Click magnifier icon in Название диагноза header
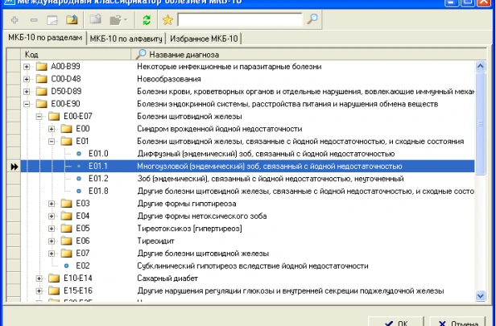 coord(141,54)
